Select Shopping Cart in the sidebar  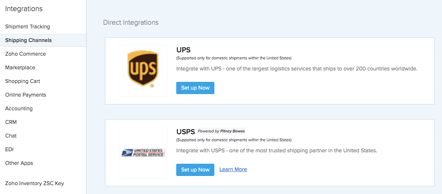(23, 81)
